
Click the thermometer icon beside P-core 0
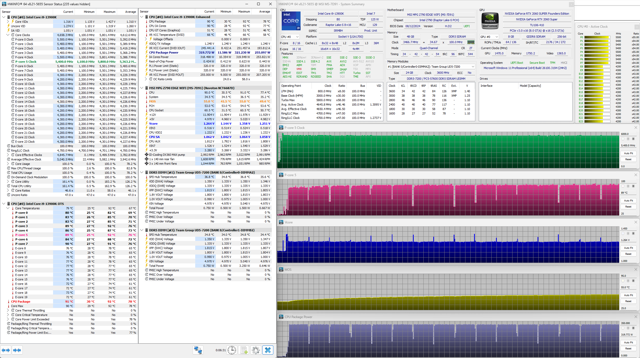[13, 213]
